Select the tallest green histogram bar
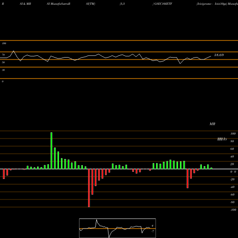Image resolution: width=238 pixels, height=238 pixels. coord(51,150)
